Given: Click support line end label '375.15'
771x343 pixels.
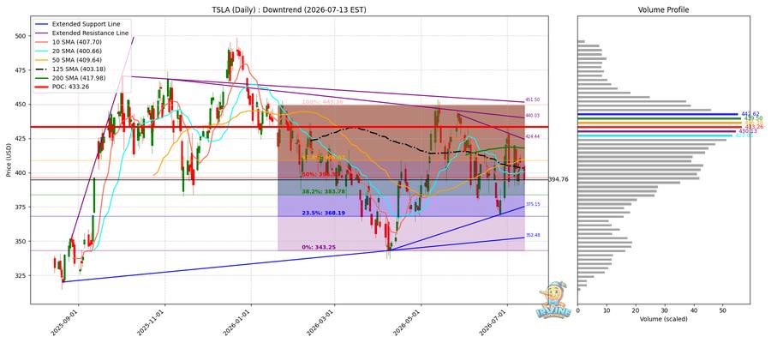Looking at the screenshot, I should 533,204.
